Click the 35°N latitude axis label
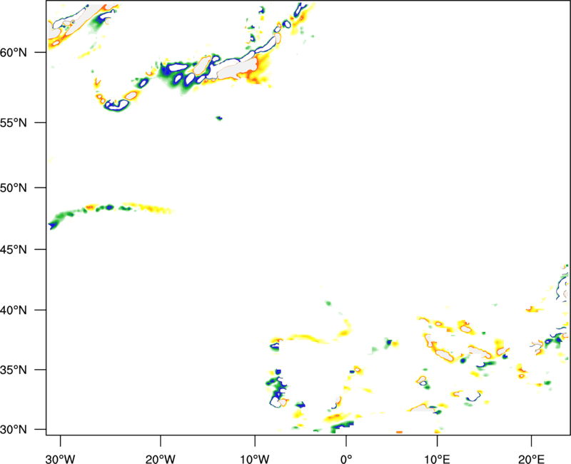This screenshot has width=571, height=464. [x=14, y=370]
